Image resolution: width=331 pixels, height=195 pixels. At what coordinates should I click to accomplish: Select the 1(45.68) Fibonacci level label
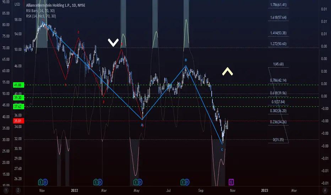[x=278, y=64]
